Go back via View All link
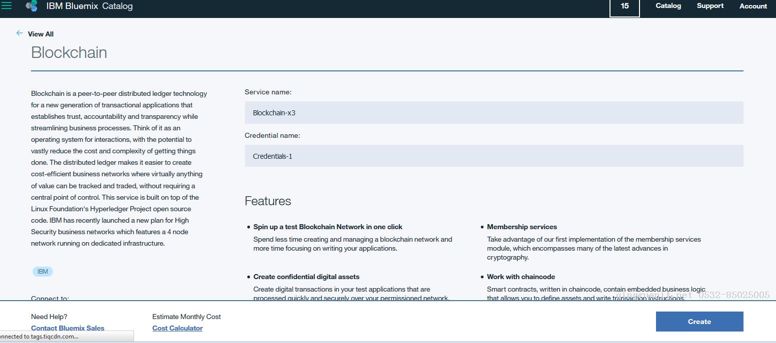 point(40,34)
